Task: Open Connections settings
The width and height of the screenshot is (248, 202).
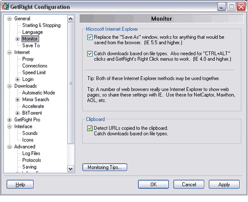Action: (x=35, y=66)
